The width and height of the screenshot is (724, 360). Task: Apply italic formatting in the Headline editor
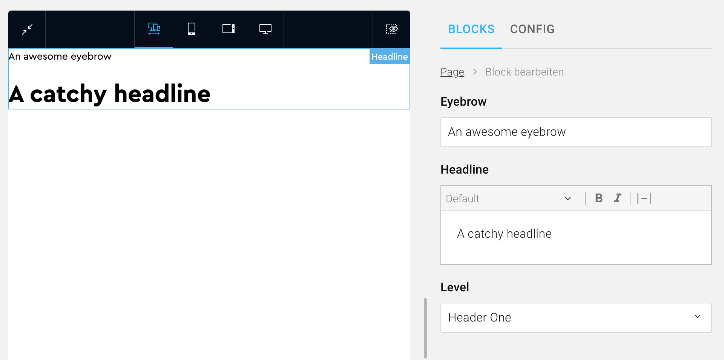coord(617,198)
